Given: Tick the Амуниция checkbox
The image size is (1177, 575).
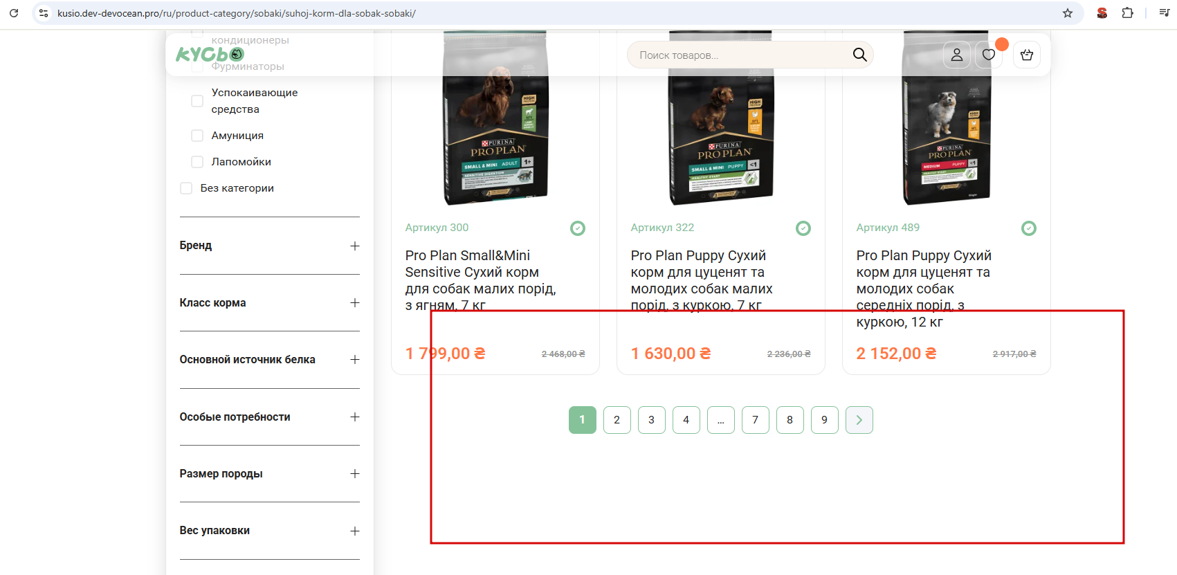Looking at the screenshot, I should coord(197,136).
